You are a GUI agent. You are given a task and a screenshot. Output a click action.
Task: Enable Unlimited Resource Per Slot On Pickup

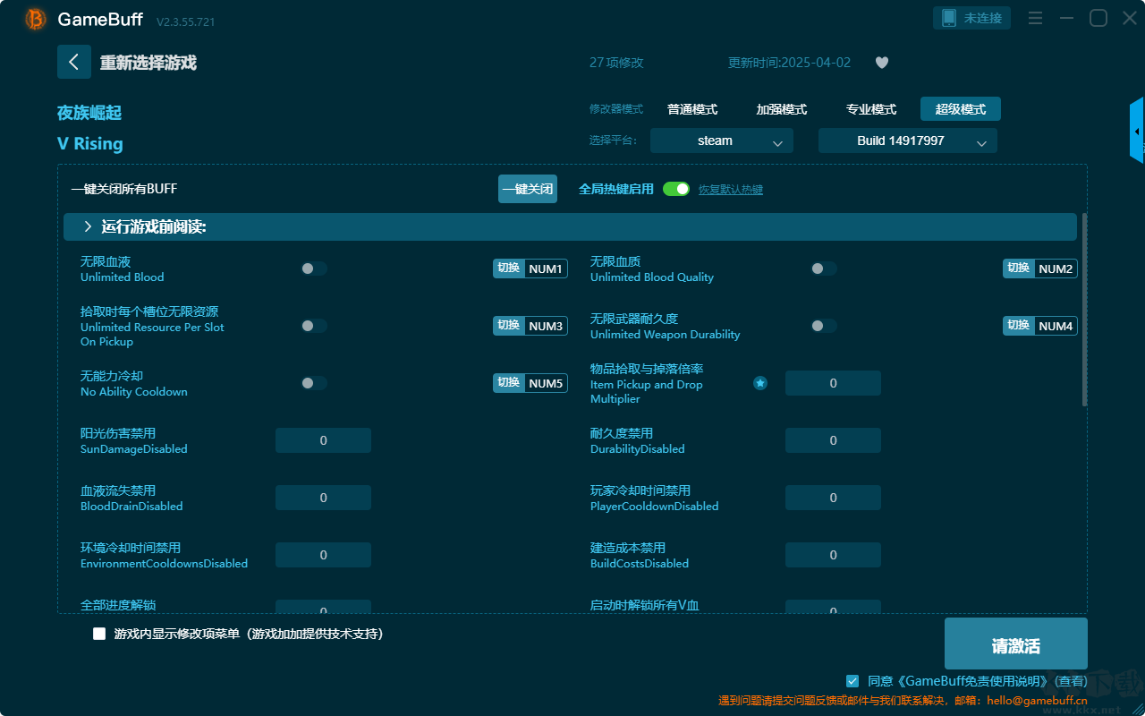coord(314,326)
